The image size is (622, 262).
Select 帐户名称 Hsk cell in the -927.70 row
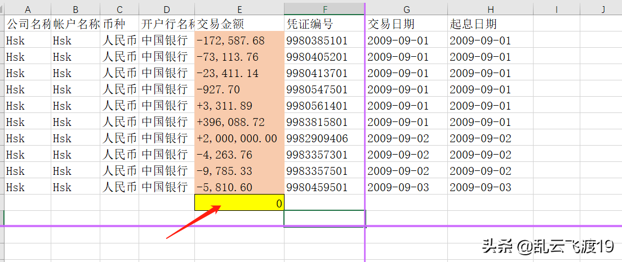75,89
